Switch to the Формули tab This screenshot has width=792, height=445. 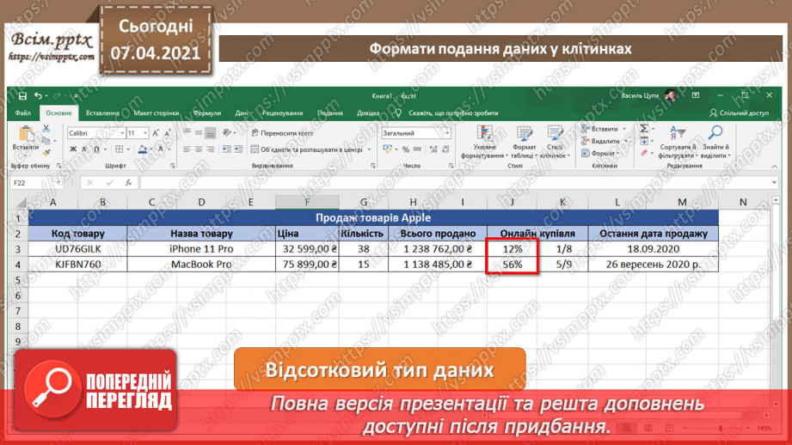click(x=207, y=113)
